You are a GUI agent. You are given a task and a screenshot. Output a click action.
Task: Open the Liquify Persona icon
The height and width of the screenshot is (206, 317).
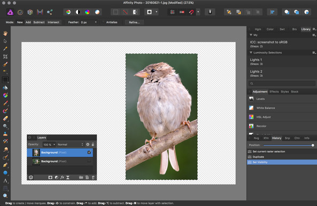click(20, 12)
